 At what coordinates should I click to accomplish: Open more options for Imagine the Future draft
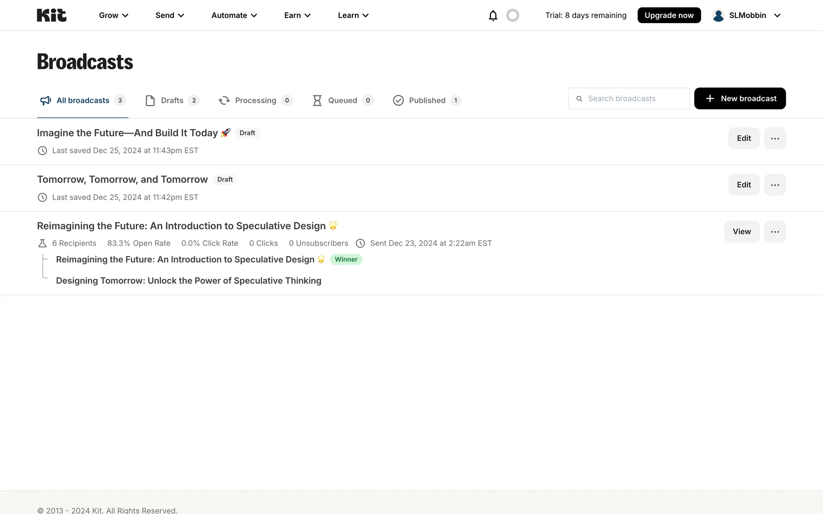click(775, 138)
